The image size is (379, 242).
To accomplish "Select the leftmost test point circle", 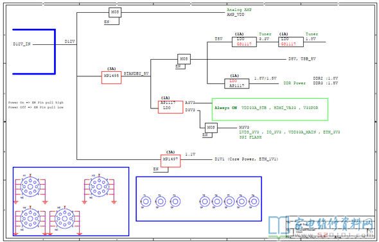I will pos(146,202).
